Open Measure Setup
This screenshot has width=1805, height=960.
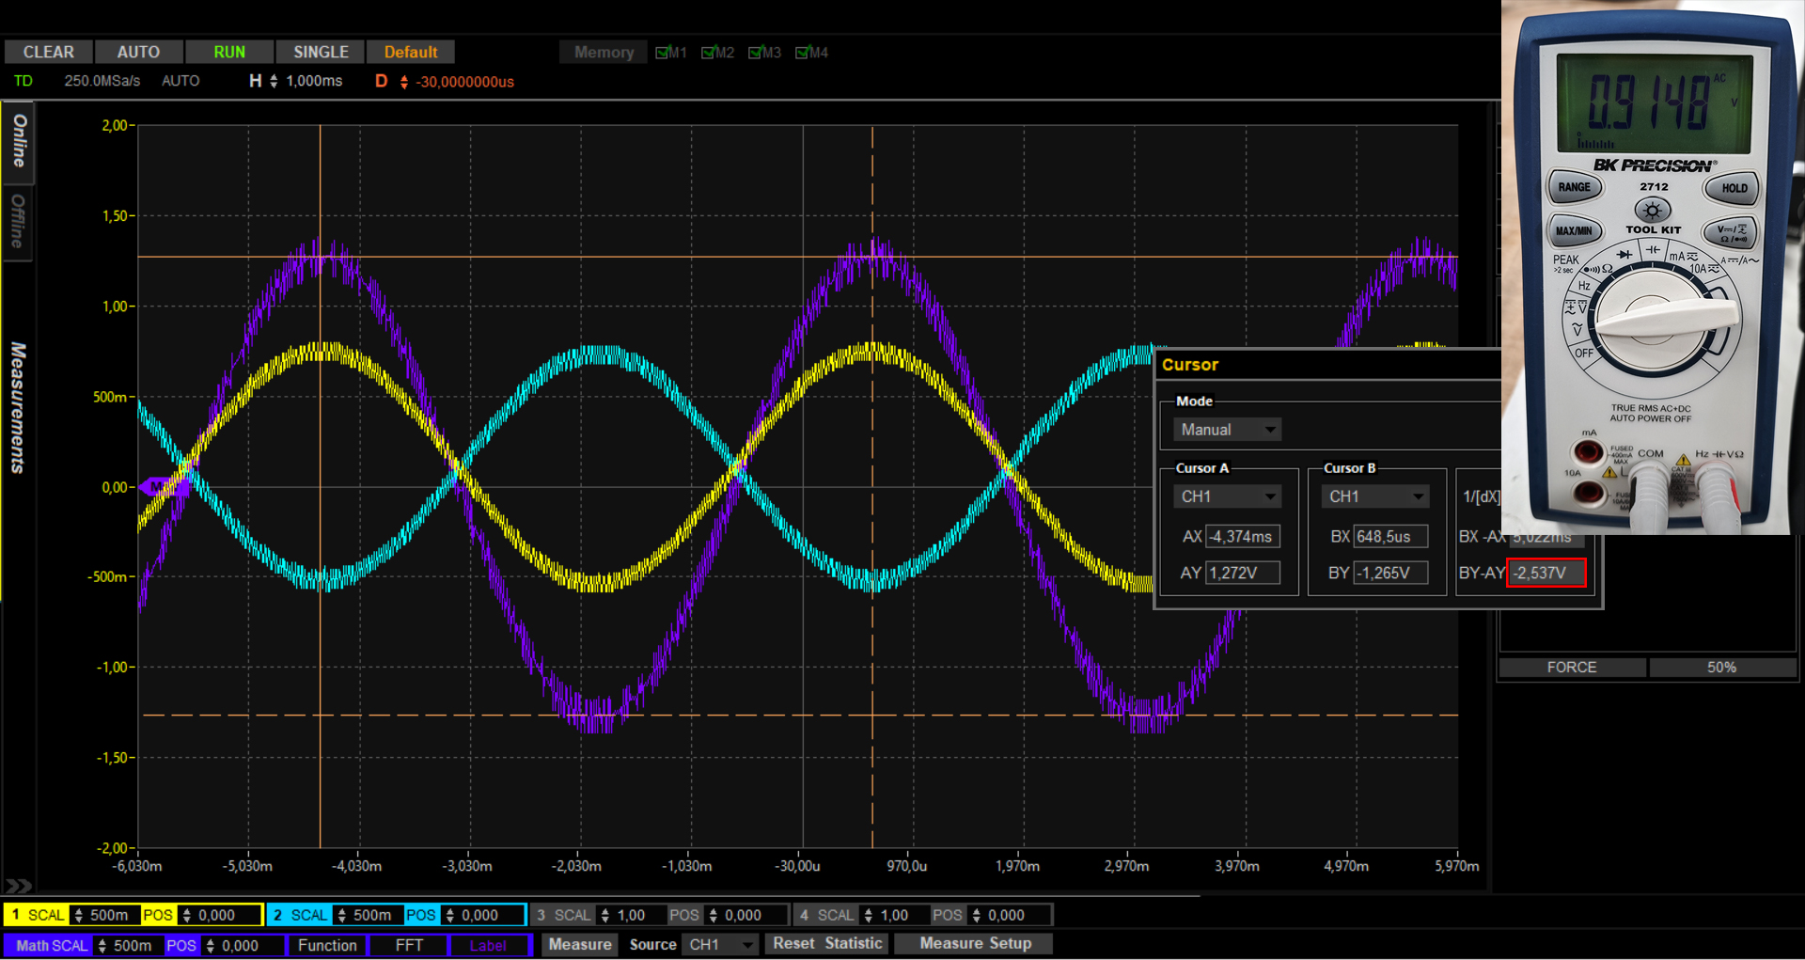975,943
